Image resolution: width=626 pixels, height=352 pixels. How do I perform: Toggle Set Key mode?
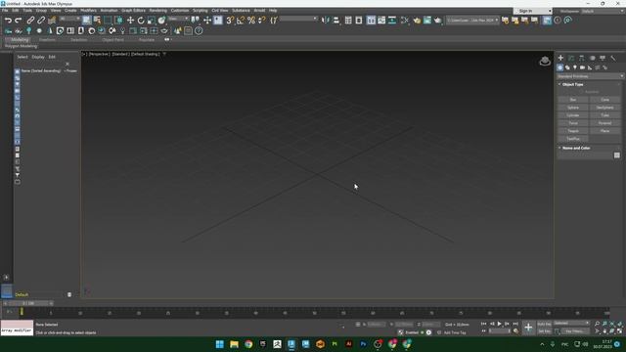point(544,331)
